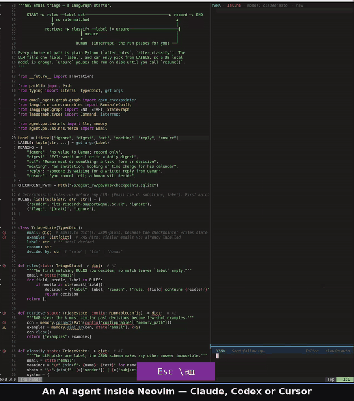Click the error sign next to def rules

click(4, 266)
